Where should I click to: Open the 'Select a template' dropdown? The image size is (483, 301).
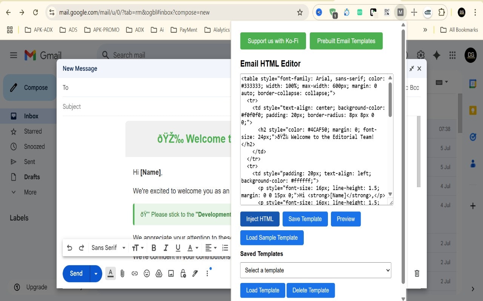click(315, 270)
